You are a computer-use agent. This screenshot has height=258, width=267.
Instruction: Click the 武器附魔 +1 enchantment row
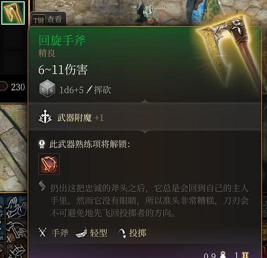[145, 117]
